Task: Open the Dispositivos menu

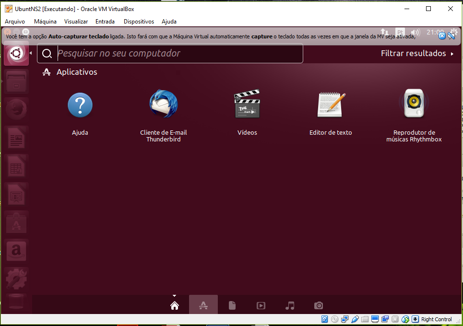Action: click(139, 22)
